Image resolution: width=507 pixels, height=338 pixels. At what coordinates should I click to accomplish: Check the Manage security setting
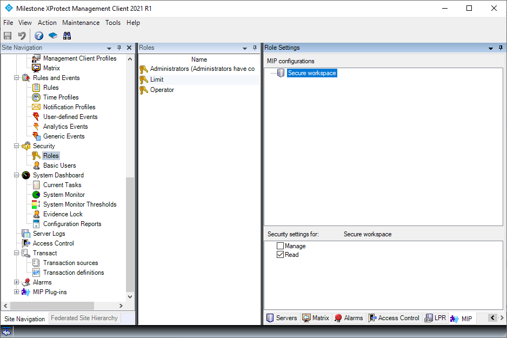[280, 245]
